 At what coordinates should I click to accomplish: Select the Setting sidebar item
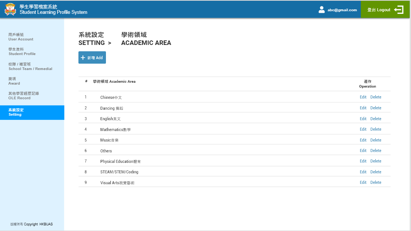click(16, 112)
